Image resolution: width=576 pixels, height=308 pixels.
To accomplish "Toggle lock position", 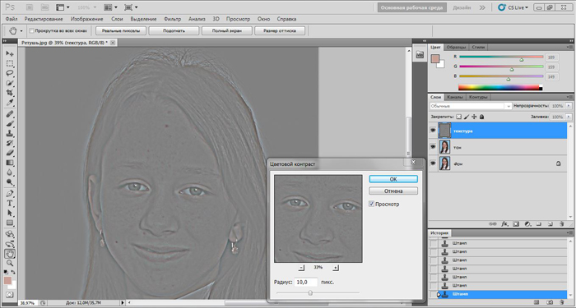I will pyautogui.click(x=474, y=117).
